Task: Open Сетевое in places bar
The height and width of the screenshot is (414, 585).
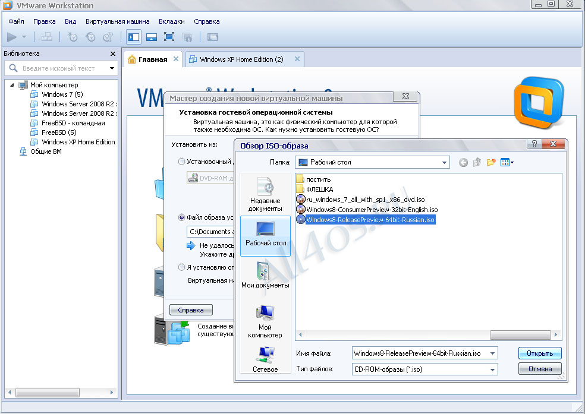Action: (265, 359)
